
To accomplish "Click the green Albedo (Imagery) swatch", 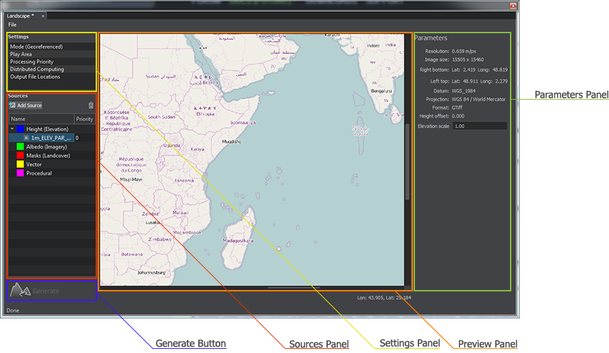I will [x=21, y=147].
